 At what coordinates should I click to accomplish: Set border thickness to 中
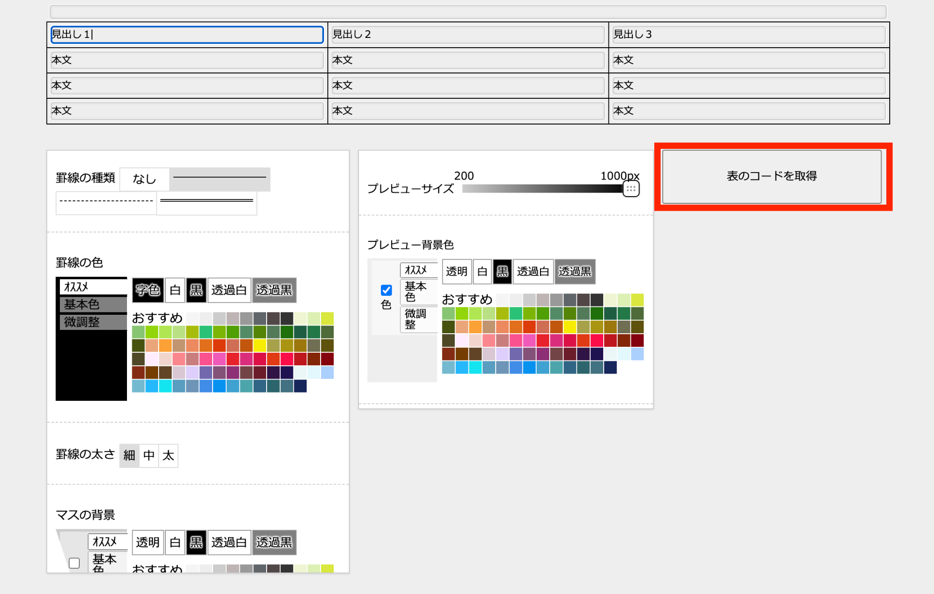[149, 456]
